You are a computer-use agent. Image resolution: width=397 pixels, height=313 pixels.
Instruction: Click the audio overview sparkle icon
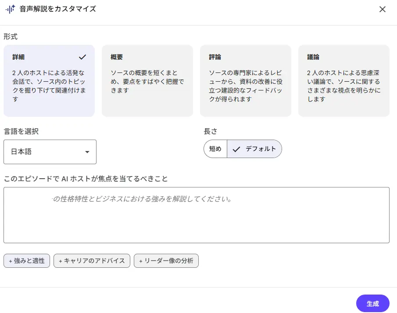(11, 9)
